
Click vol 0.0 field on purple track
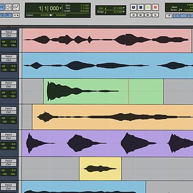pos(9,144)
